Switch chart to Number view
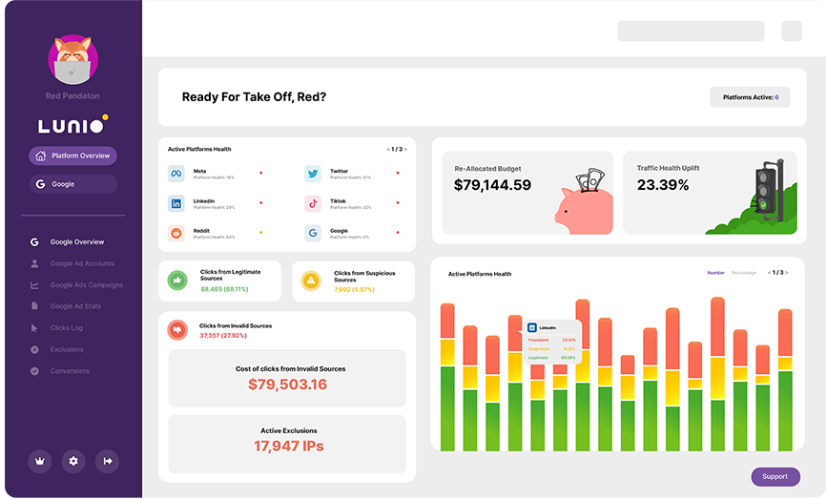 715,273
